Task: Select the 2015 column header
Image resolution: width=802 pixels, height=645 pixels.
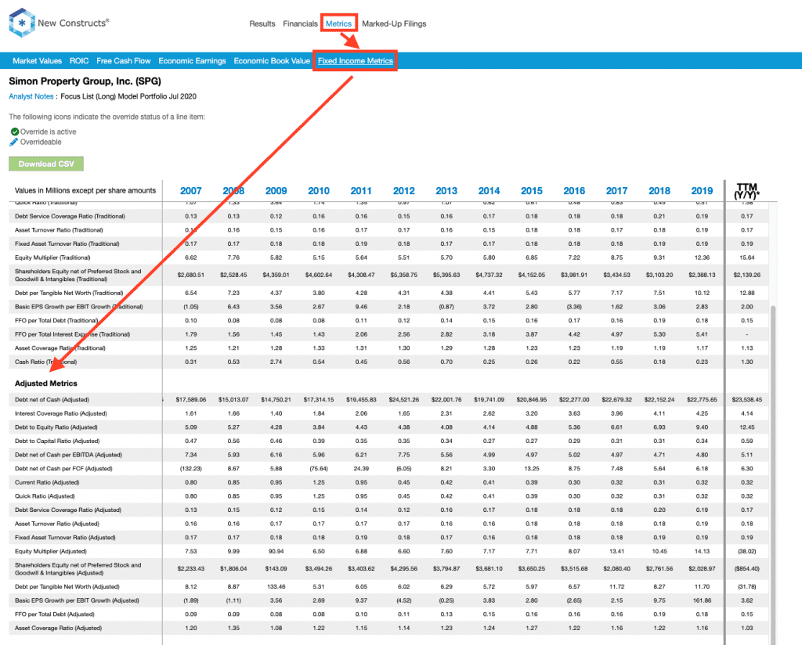Action: [x=532, y=191]
